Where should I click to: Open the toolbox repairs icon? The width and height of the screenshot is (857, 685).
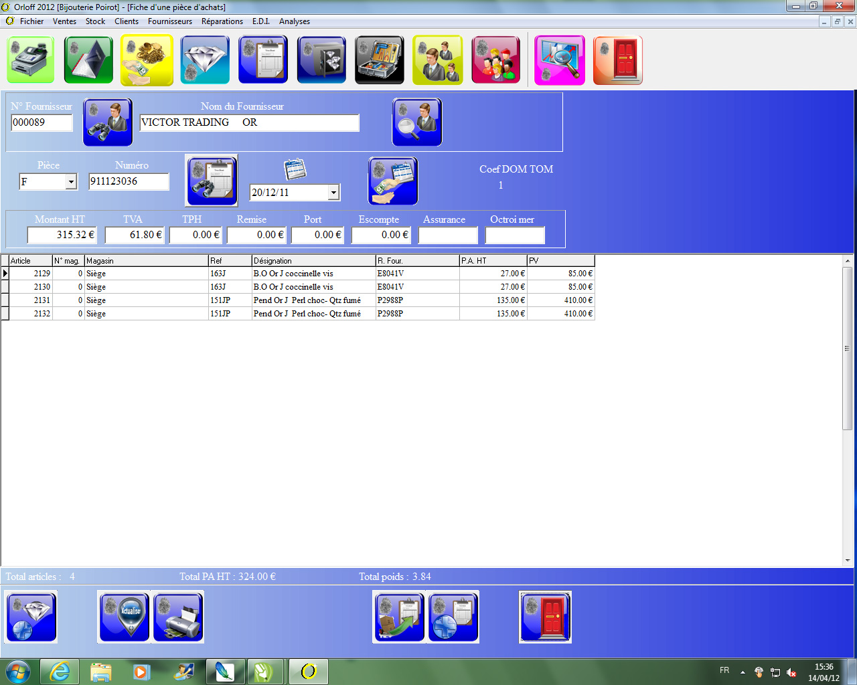coord(380,60)
